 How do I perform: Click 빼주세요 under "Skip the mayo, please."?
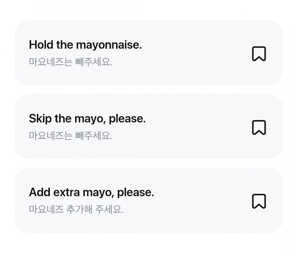pyautogui.click(x=94, y=136)
